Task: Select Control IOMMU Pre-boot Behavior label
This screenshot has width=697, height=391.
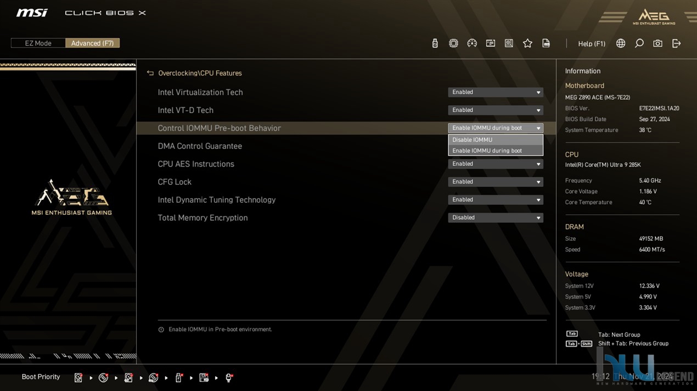Action: [219, 128]
